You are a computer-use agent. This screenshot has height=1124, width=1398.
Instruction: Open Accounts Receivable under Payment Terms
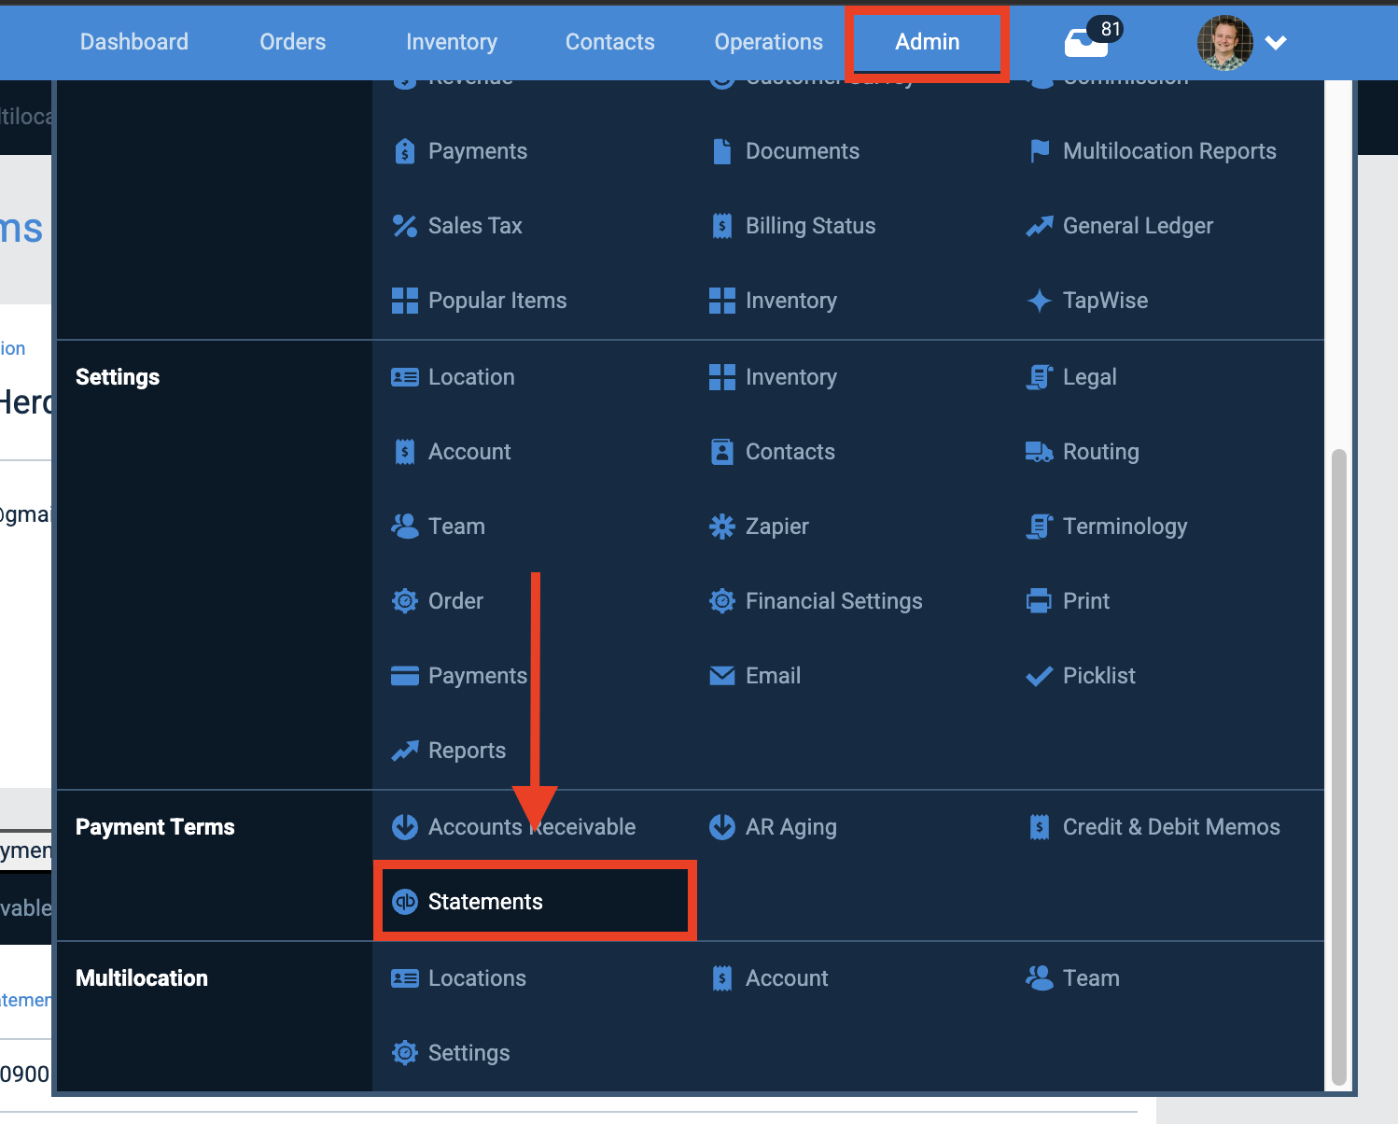coord(532,827)
